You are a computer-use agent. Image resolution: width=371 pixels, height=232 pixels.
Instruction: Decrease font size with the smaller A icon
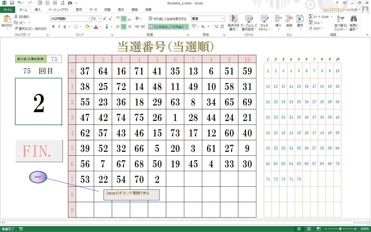pyautogui.click(x=110, y=19)
